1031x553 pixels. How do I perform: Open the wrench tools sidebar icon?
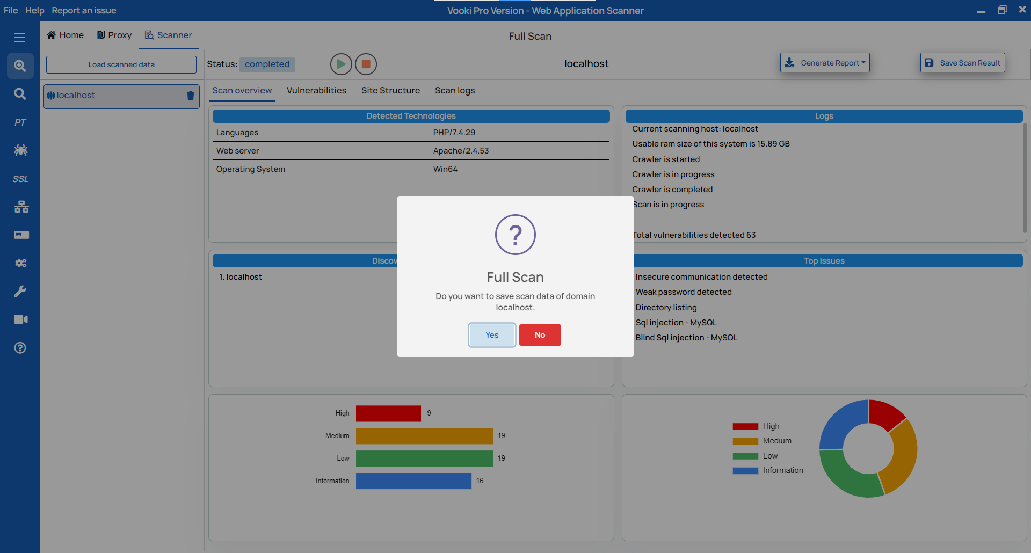pyautogui.click(x=20, y=292)
